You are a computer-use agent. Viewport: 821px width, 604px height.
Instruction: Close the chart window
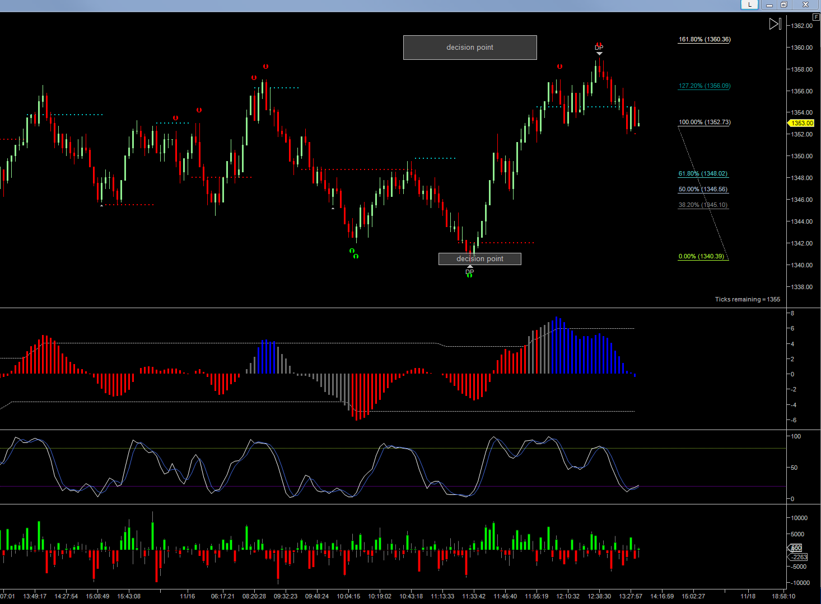pyautogui.click(x=806, y=5)
